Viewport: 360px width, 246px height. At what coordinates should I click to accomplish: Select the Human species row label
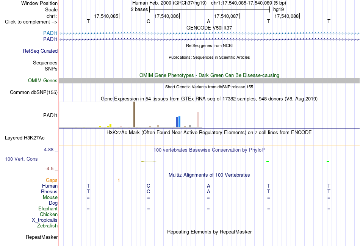[x=50, y=186]
